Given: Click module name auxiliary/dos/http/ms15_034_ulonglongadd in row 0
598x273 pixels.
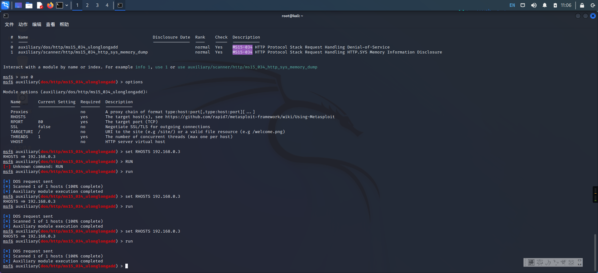Looking at the screenshot, I should 68,47.
